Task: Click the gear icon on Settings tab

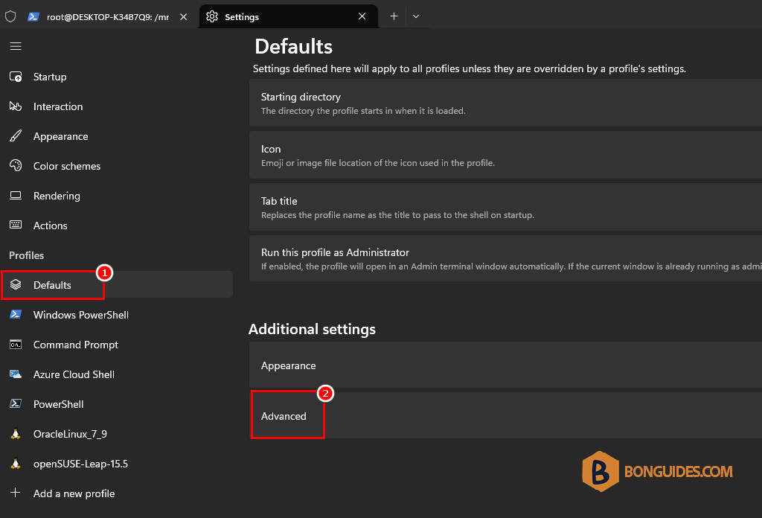Action: pos(212,16)
